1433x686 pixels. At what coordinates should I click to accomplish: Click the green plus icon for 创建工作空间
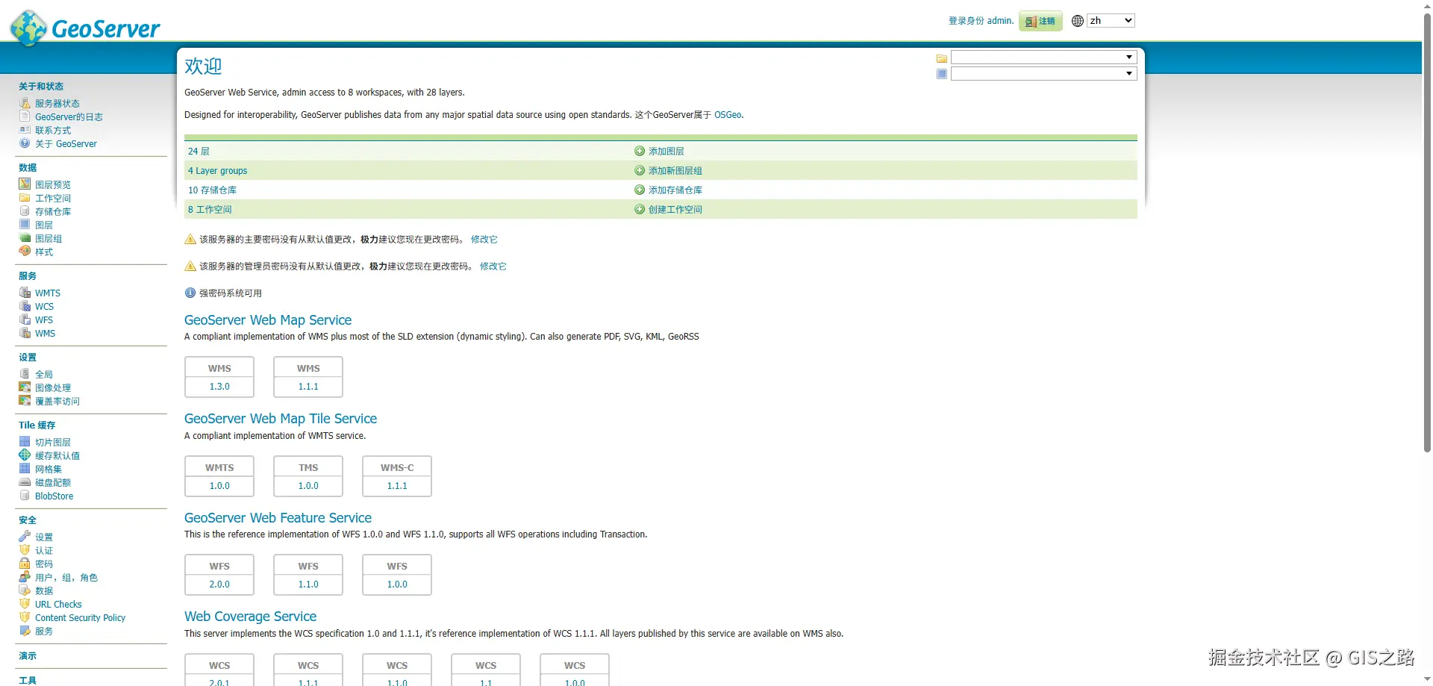(640, 209)
